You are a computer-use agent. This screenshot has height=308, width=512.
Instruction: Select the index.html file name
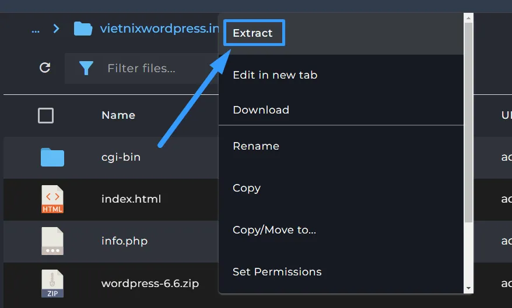tap(131, 199)
